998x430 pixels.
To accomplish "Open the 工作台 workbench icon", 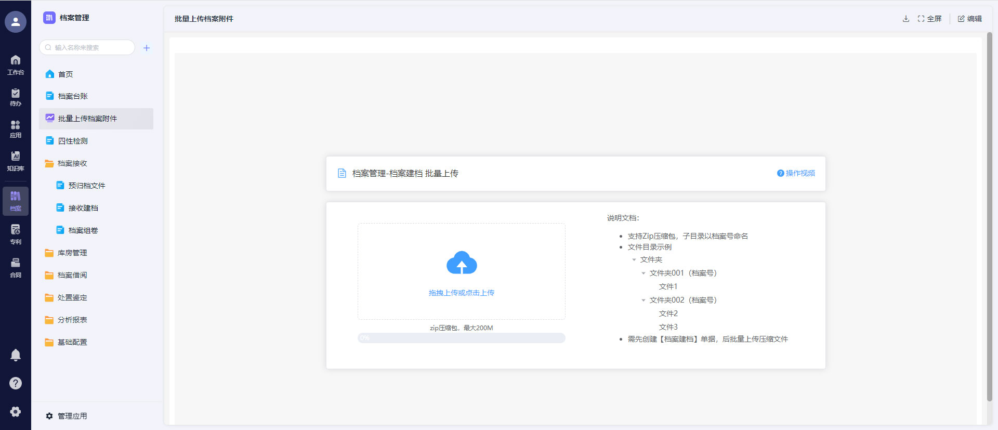I will 16,64.
